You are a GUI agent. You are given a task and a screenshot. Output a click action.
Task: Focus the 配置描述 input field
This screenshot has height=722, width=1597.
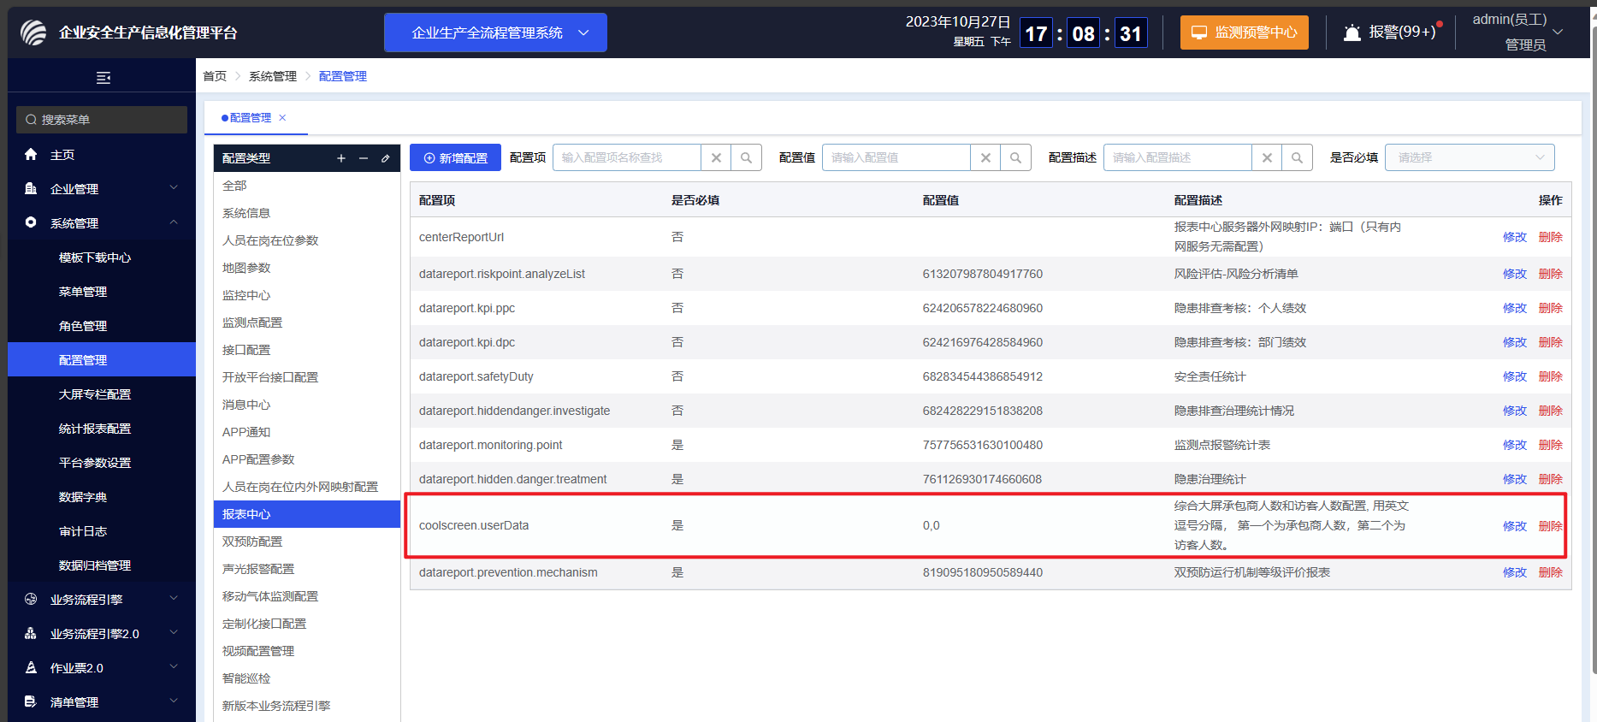coord(1178,157)
